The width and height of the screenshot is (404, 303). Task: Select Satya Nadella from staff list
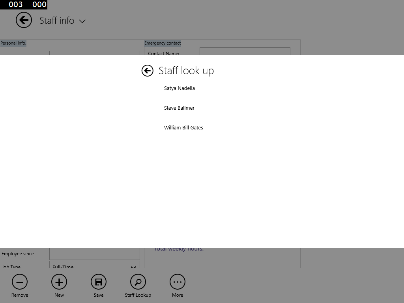180,88
